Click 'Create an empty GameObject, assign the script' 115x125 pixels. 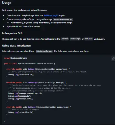29,19
